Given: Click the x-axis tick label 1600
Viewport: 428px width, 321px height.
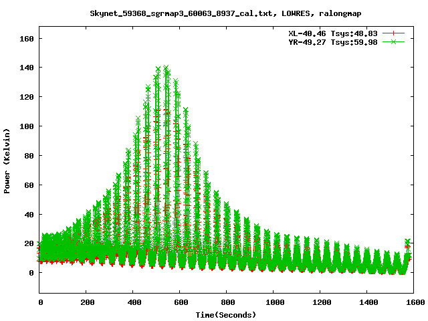Looking at the screenshot, I should coord(416,302).
